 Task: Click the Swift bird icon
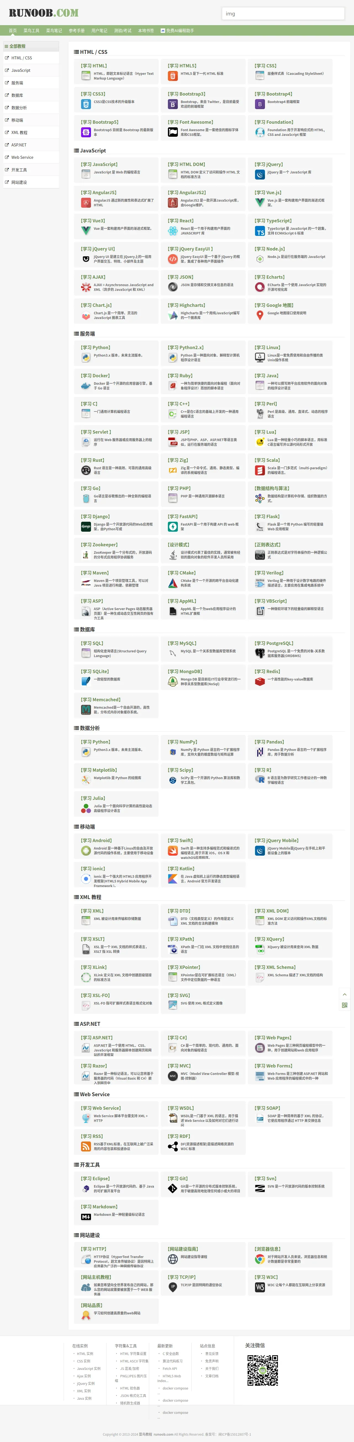pos(173,850)
